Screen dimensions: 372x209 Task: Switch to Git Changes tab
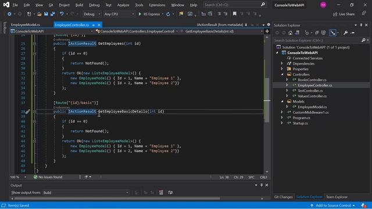click(x=283, y=197)
